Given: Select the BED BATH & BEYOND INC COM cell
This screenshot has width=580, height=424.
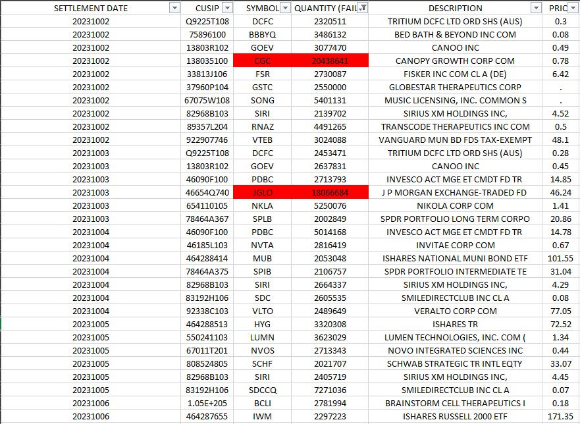Looking at the screenshot, I should click(x=456, y=34).
